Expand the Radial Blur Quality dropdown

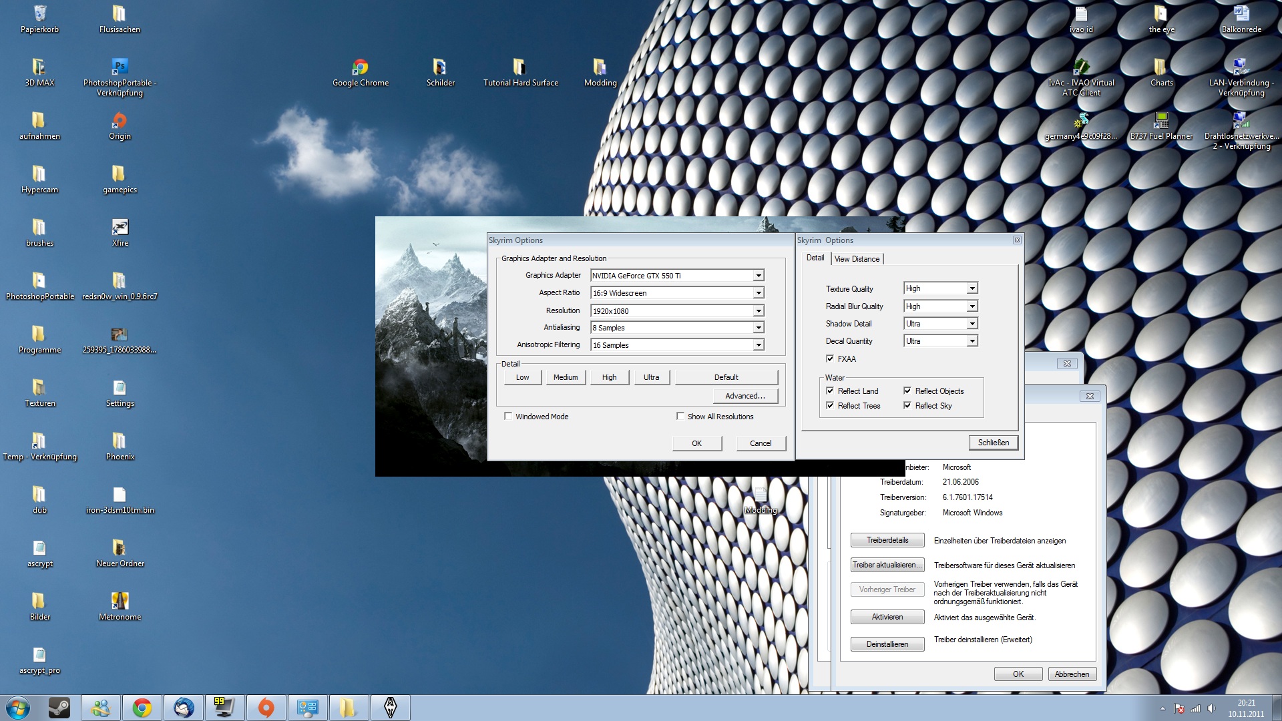972,306
